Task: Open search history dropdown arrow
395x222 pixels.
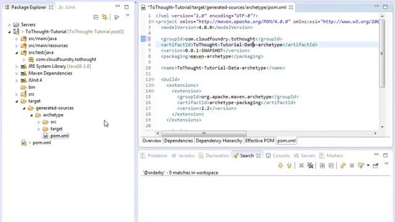Action: [x=368, y=165]
